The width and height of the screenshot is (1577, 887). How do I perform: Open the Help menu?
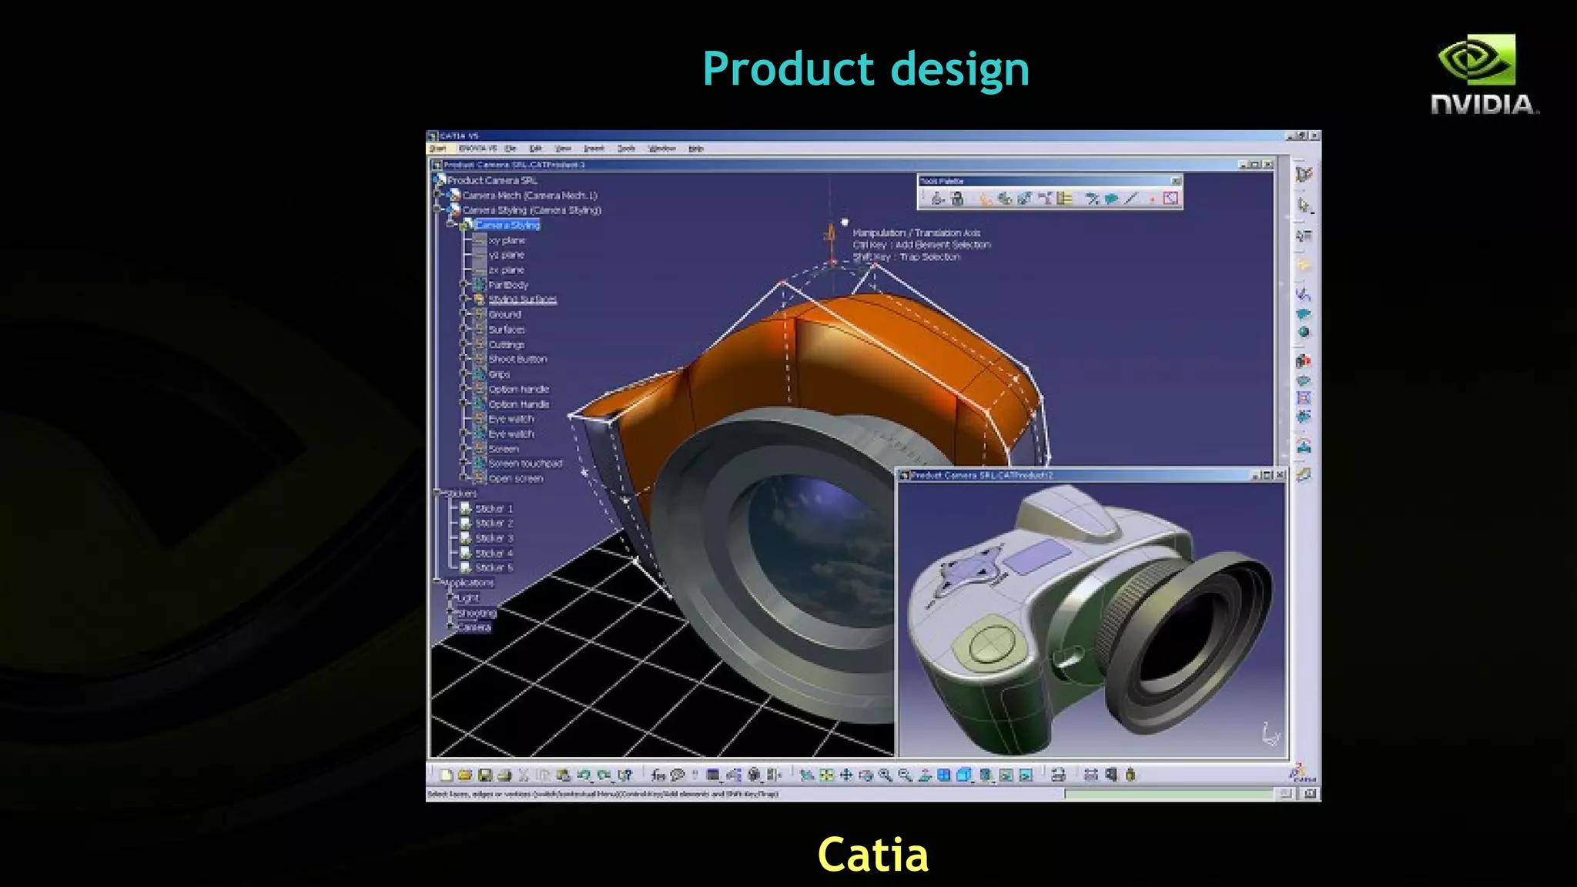(696, 149)
